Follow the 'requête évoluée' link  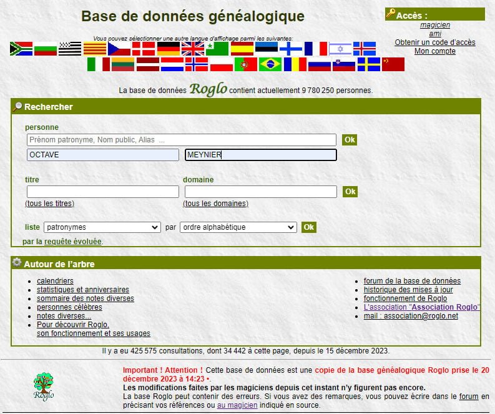[73, 242]
